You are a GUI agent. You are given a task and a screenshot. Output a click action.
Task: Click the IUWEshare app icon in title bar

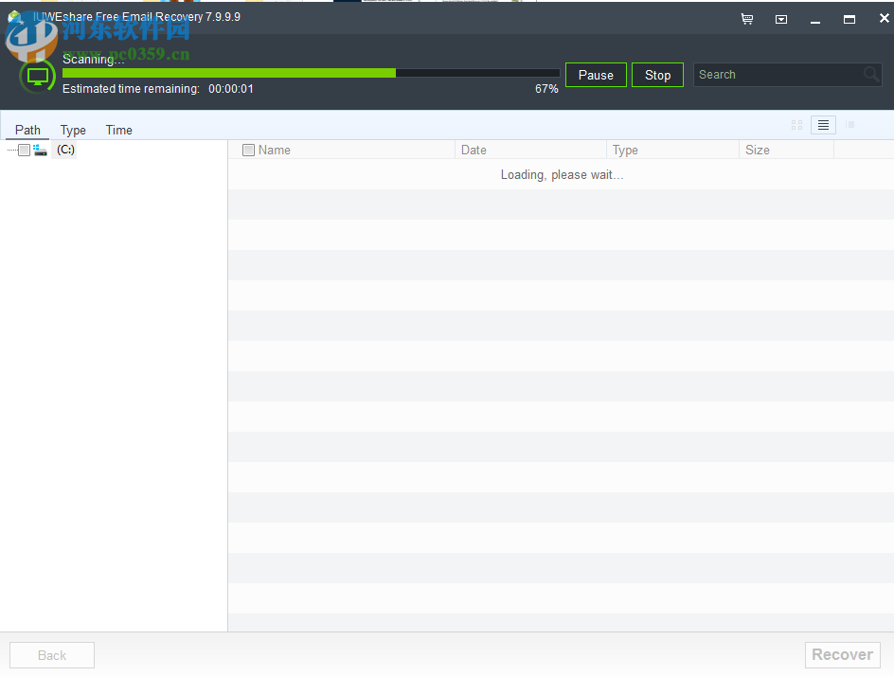coord(13,16)
